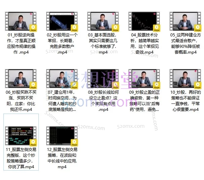Viewport: 204px width, 180px height.
Task: Click filename '11_股票左侧交易完整版，这个炒股策略值多少，你说了算.mp4'
Action: [x=21, y=158]
